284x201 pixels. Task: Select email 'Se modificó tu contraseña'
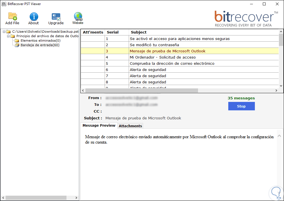click(180, 45)
